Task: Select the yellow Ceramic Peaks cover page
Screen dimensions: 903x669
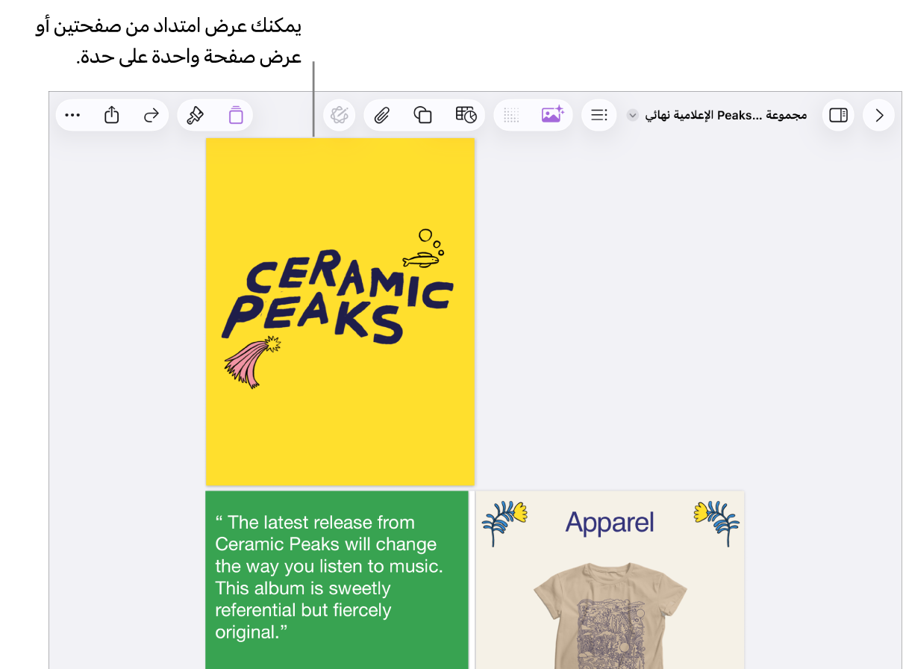Action: pyautogui.click(x=340, y=312)
